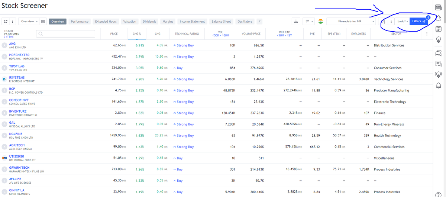The image size is (446, 197).
Task: Click the auto-refresh timer icon
Action: 383,22
